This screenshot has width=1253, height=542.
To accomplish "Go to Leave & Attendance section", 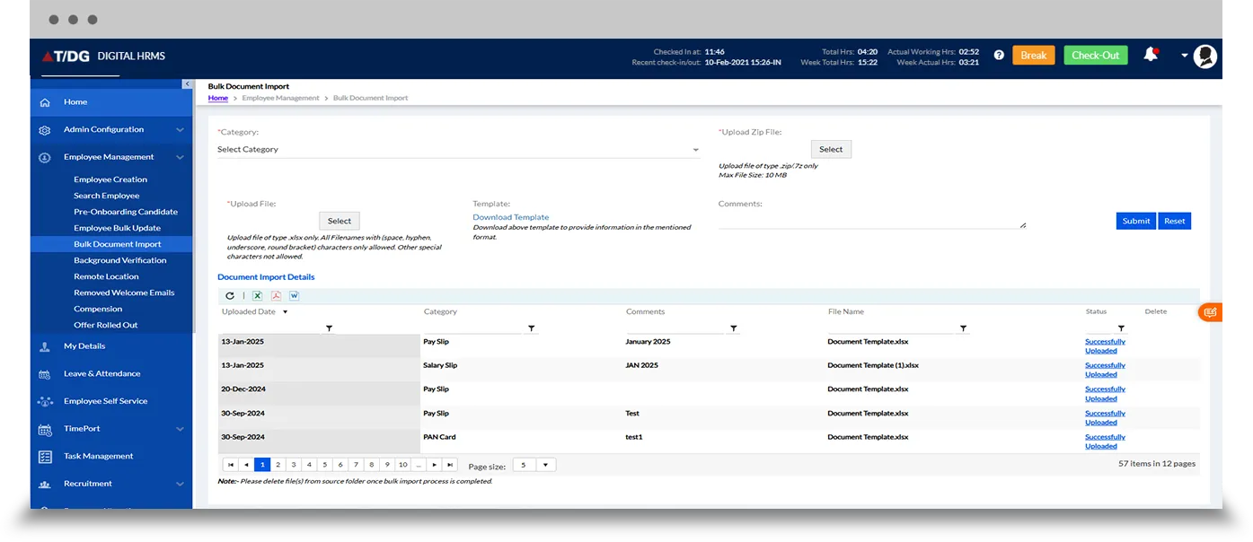I will tap(101, 373).
